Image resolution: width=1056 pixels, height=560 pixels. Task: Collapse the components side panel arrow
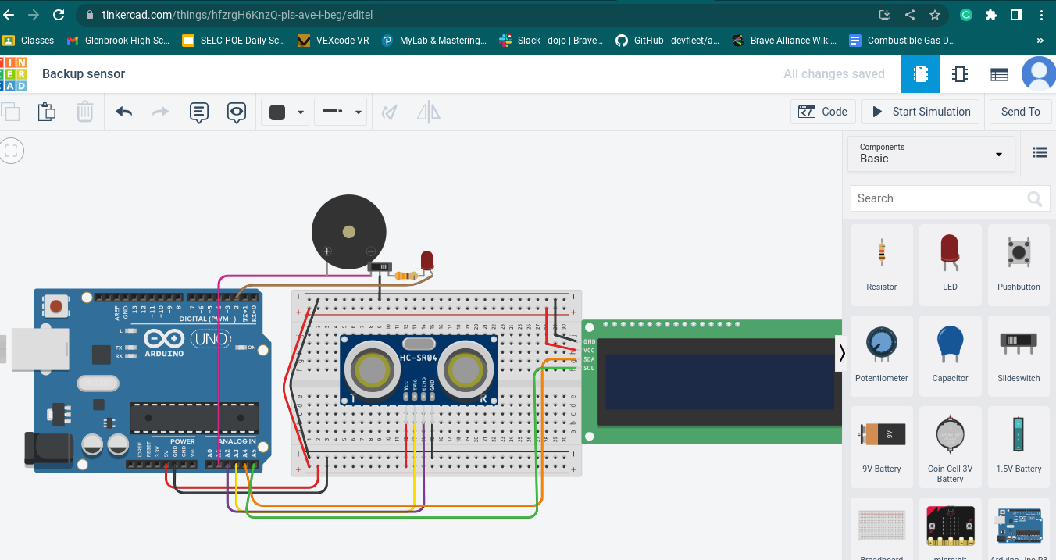841,353
